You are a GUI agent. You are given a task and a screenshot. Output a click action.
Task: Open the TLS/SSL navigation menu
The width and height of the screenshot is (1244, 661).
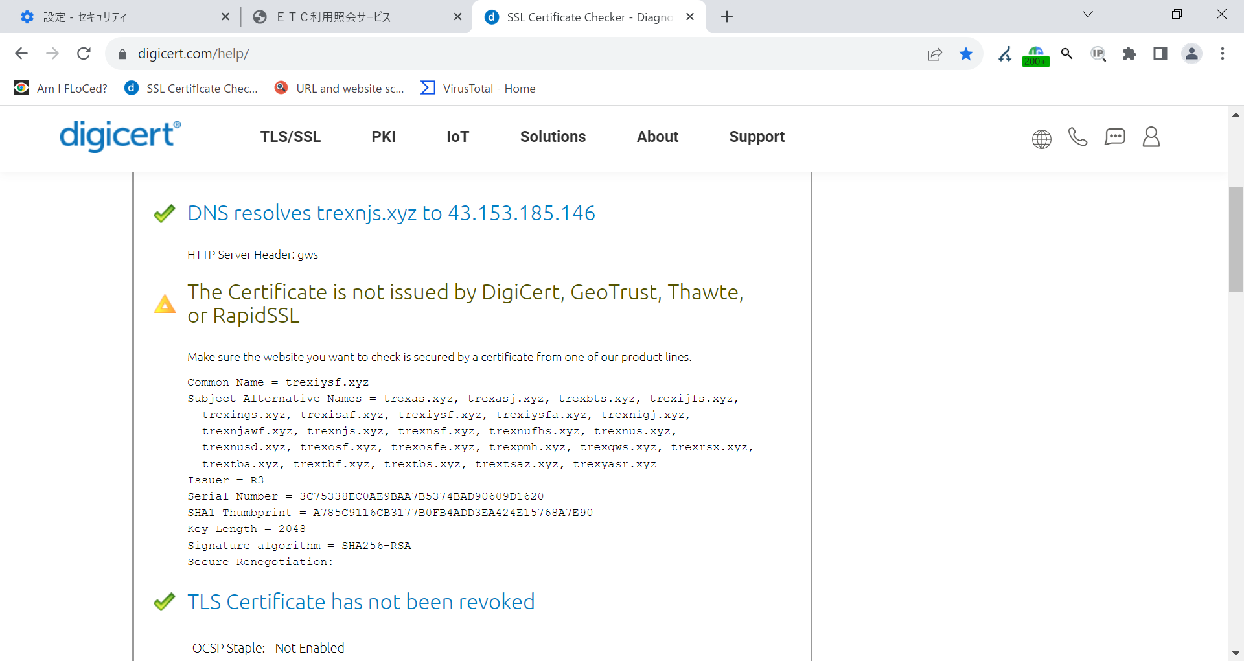click(290, 137)
